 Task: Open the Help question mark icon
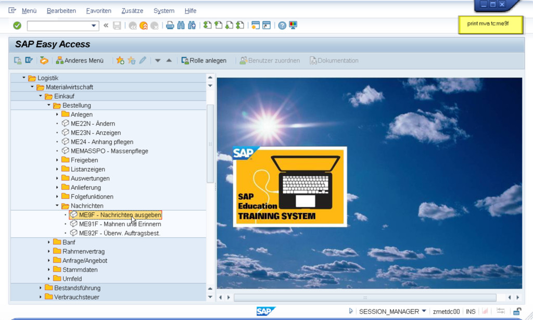pyautogui.click(x=282, y=25)
